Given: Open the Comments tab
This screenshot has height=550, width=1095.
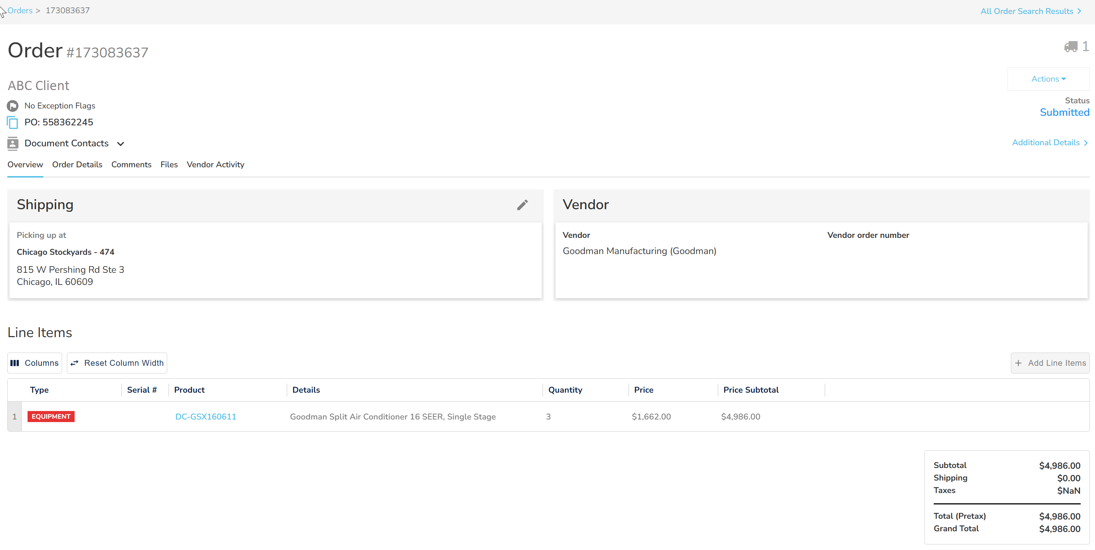Looking at the screenshot, I should click(x=131, y=165).
